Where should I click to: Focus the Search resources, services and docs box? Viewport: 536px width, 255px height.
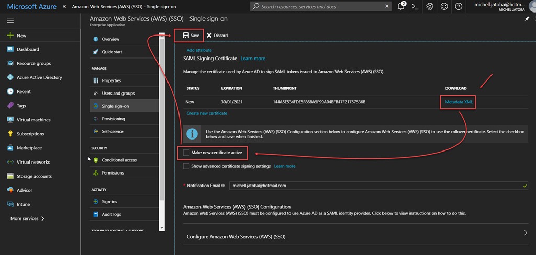tap(321, 6)
